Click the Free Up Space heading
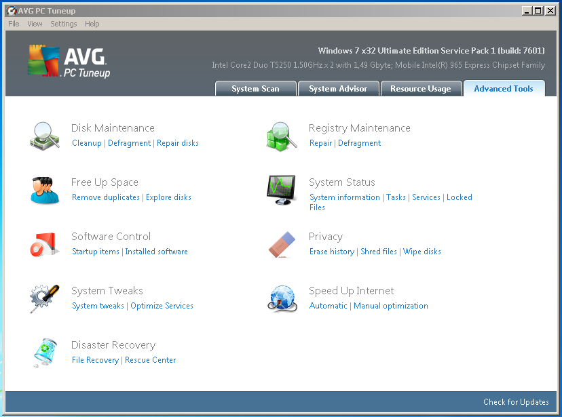This screenshot has height=417, width=562. [x=105, y=182]
